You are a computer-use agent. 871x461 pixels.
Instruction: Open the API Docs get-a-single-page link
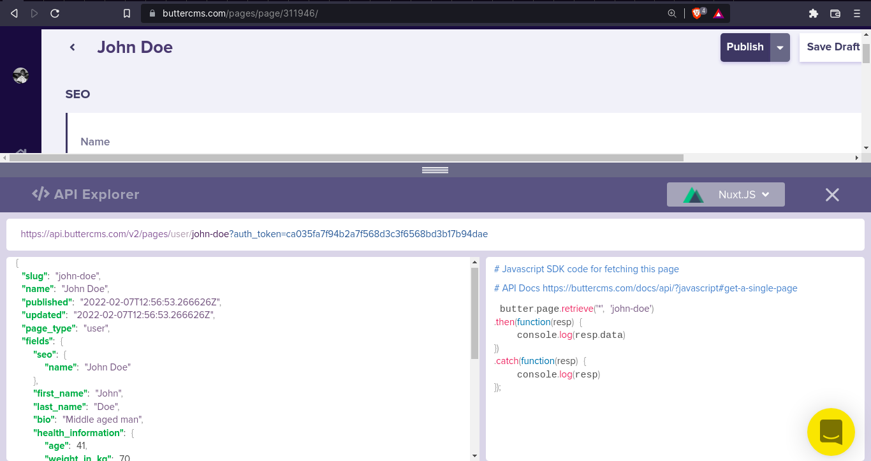(670, 288)
